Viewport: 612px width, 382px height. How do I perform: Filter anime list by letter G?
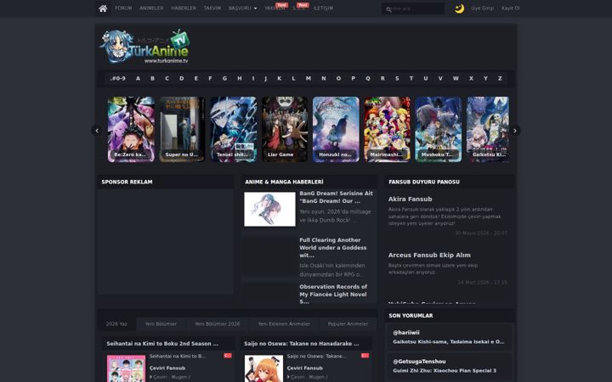(x=224, y=78)
